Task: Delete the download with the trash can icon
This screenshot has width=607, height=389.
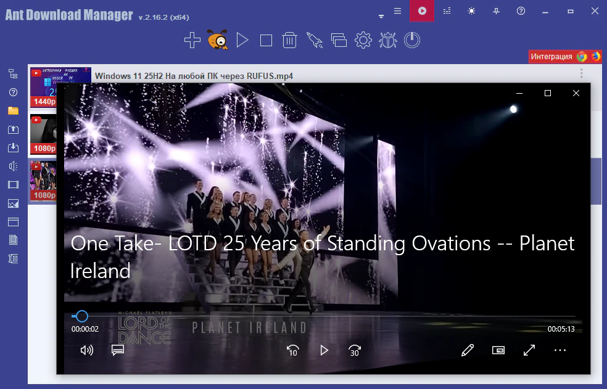Action: tap(289, 40)
